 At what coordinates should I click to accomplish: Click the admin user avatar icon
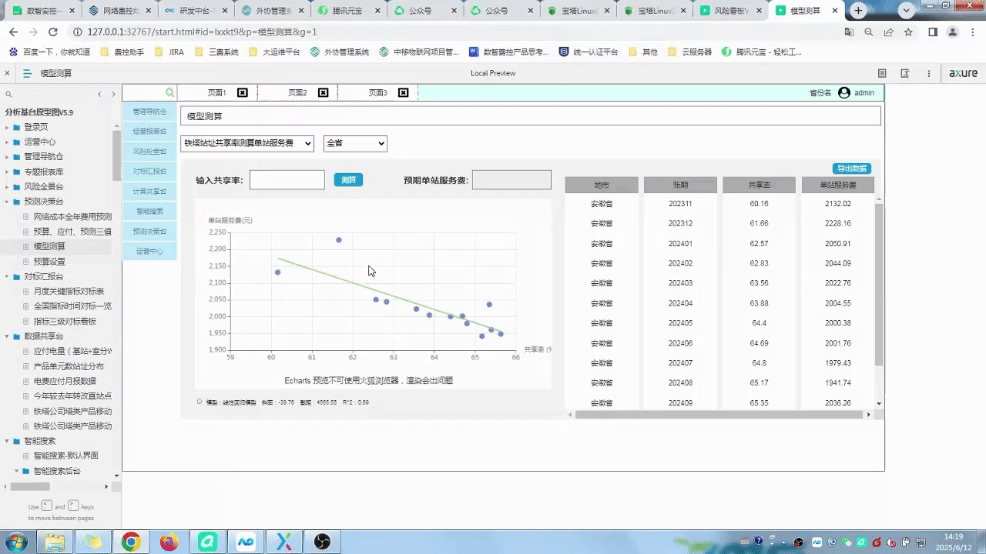(x=844, y=92)
